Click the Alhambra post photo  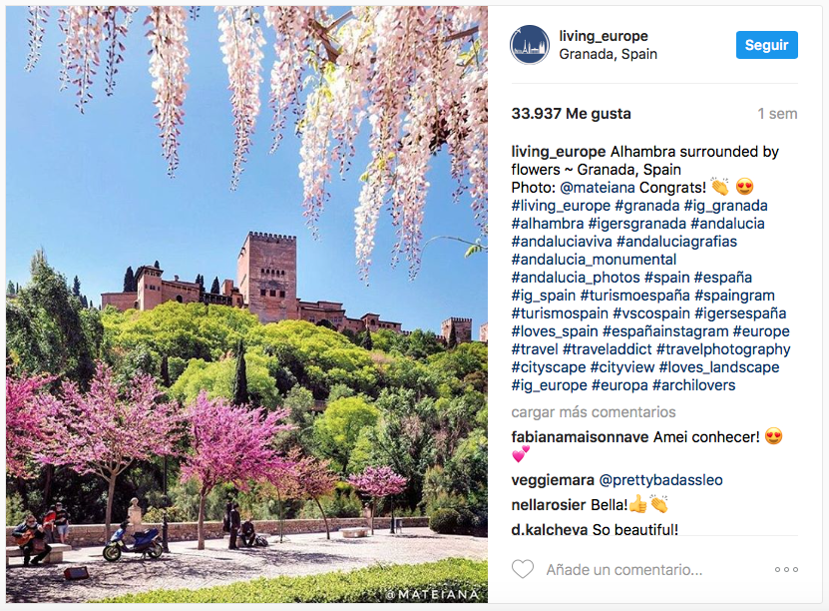pyautogui.click(x=246, y=305)
